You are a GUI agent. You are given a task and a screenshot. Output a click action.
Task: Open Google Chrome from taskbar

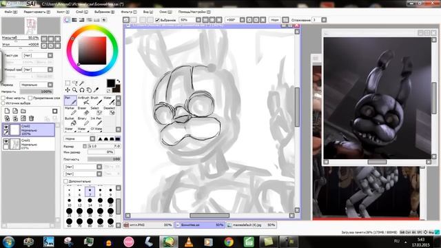coord(229,242)
